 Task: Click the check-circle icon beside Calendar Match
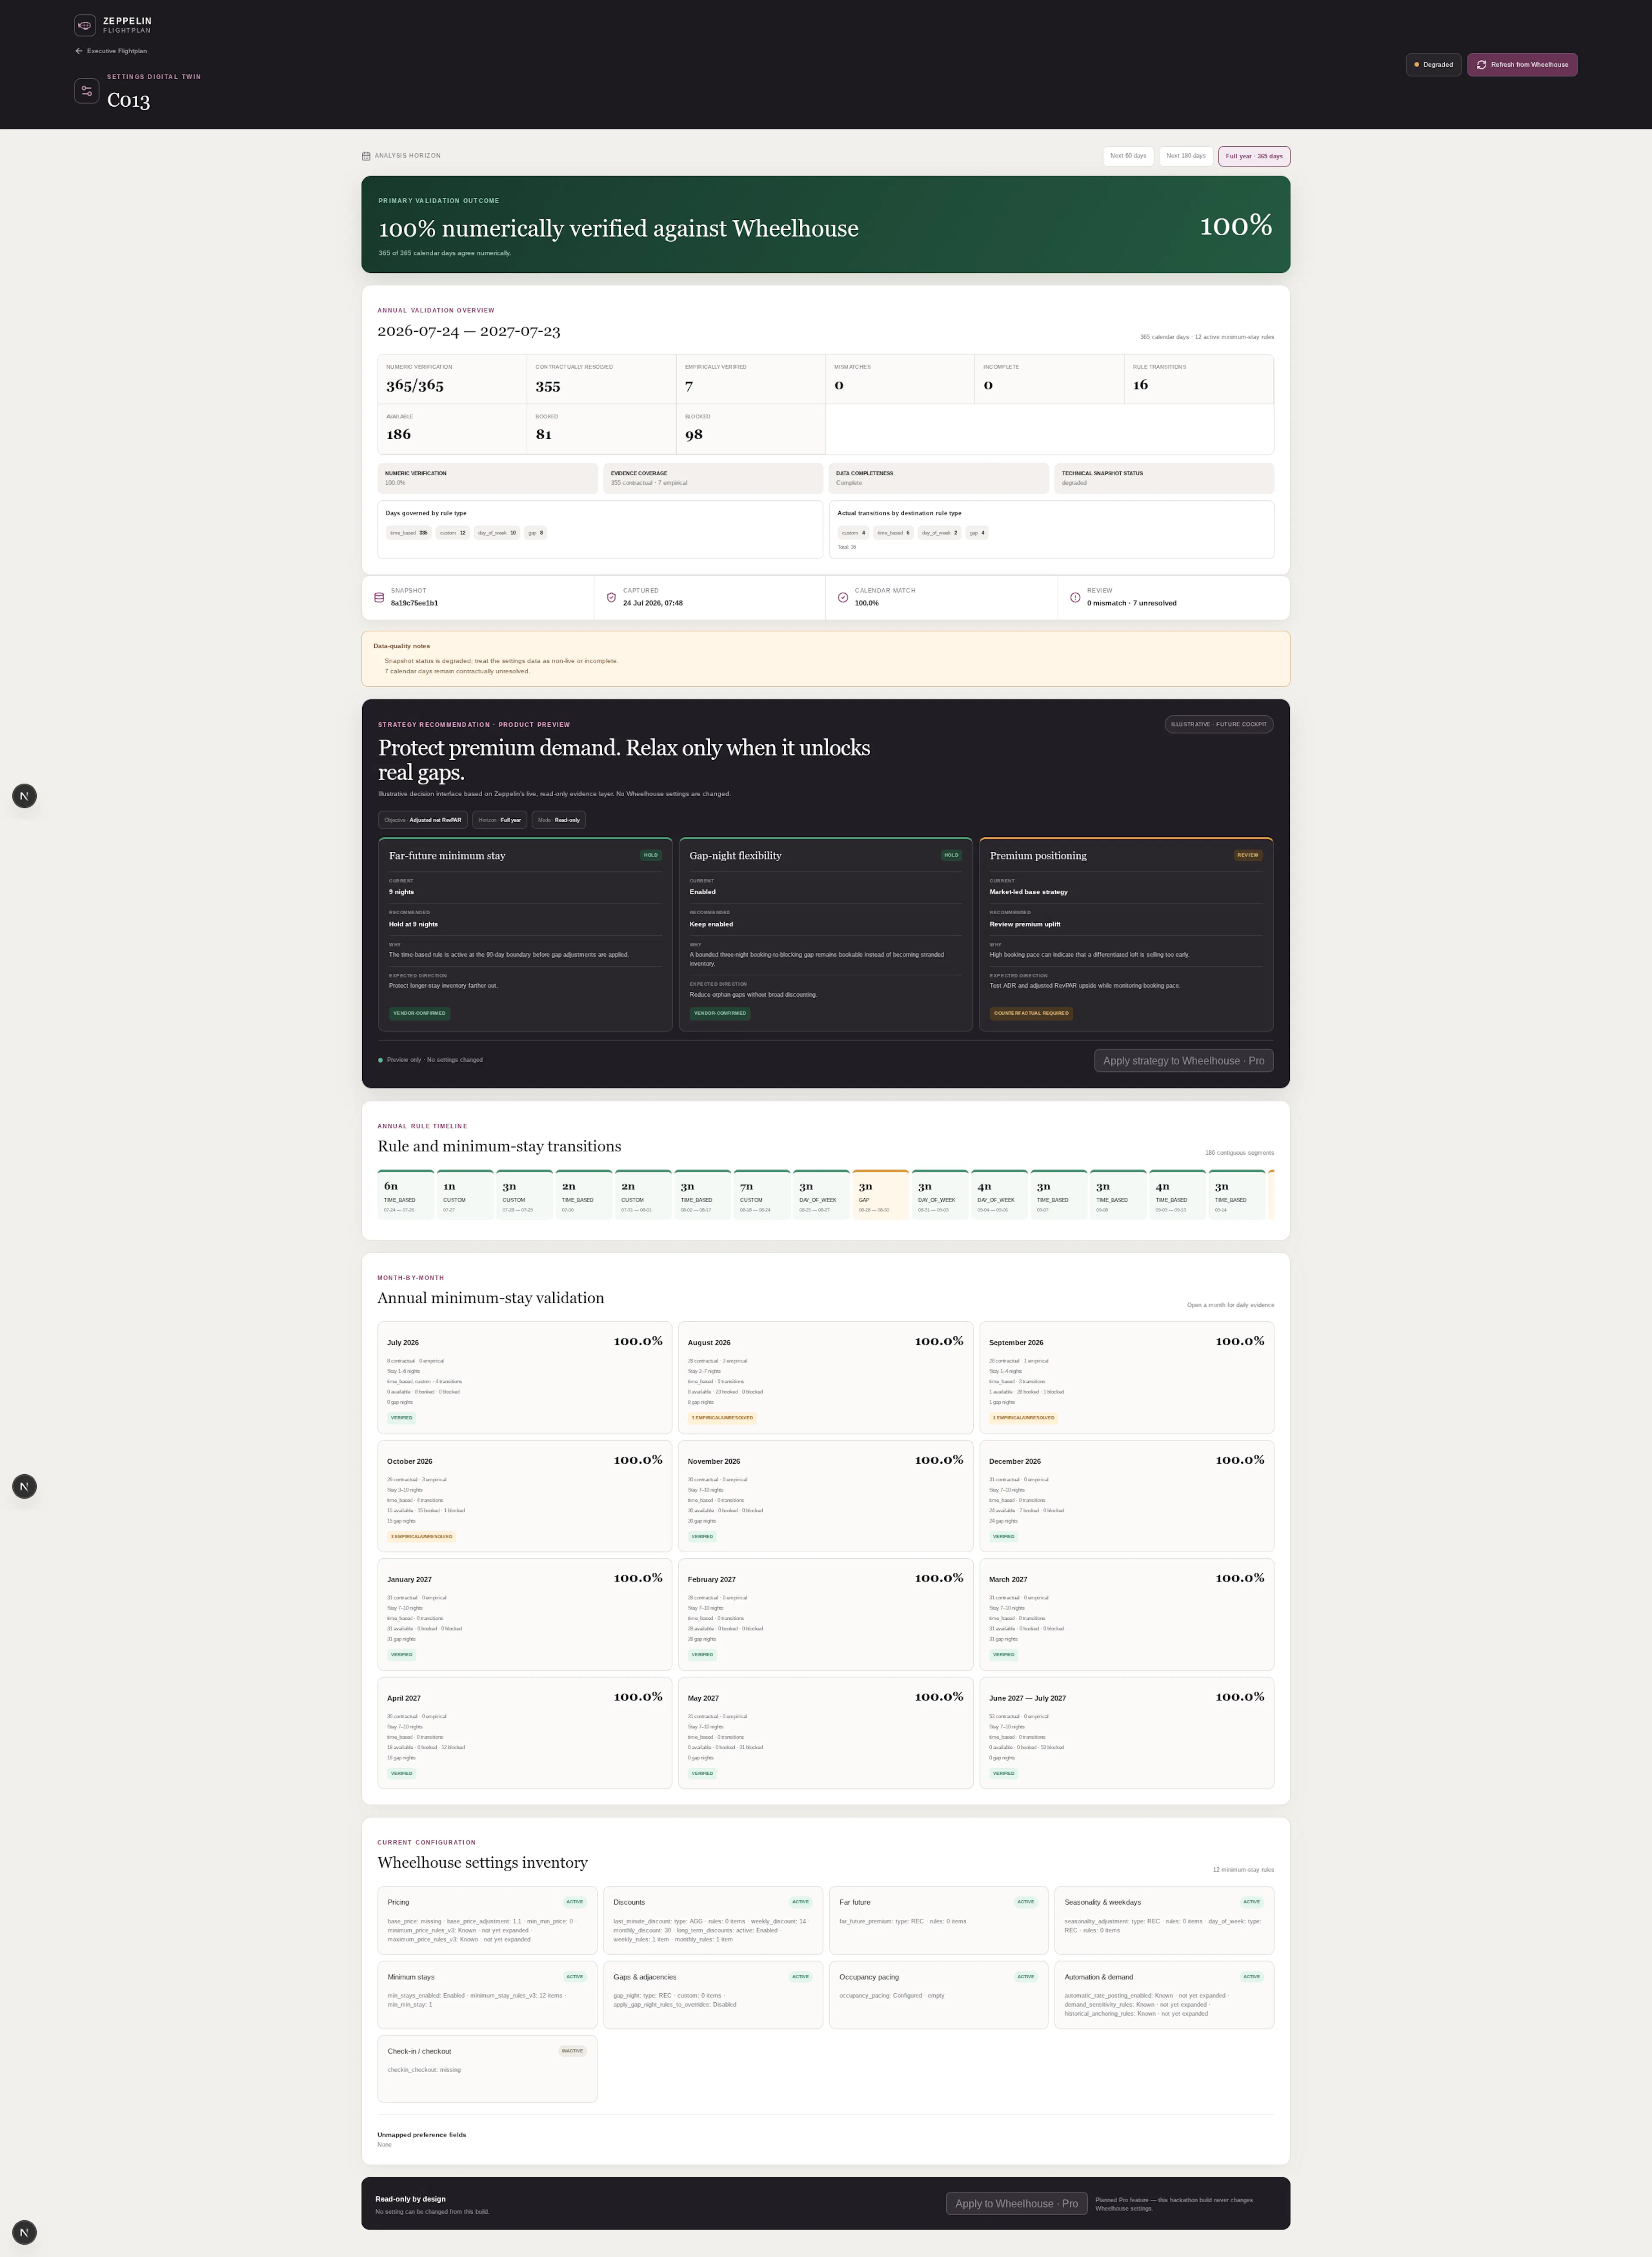(843, 598)
